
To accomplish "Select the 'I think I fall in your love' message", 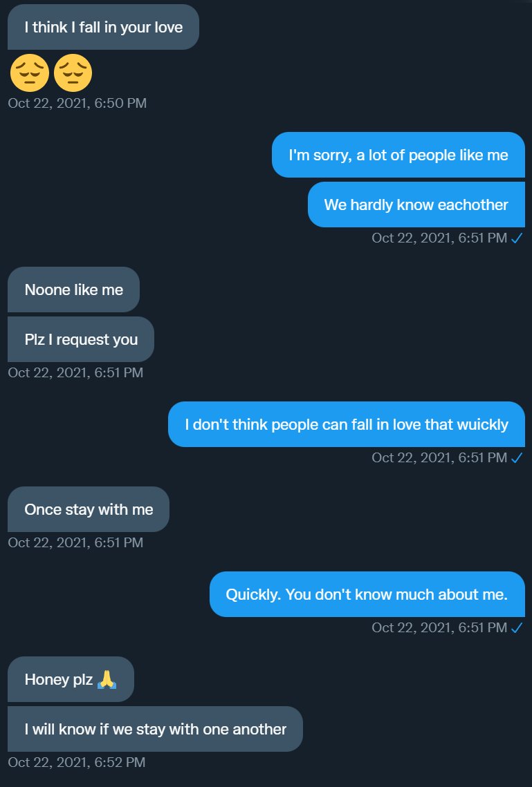I will 103,27.
